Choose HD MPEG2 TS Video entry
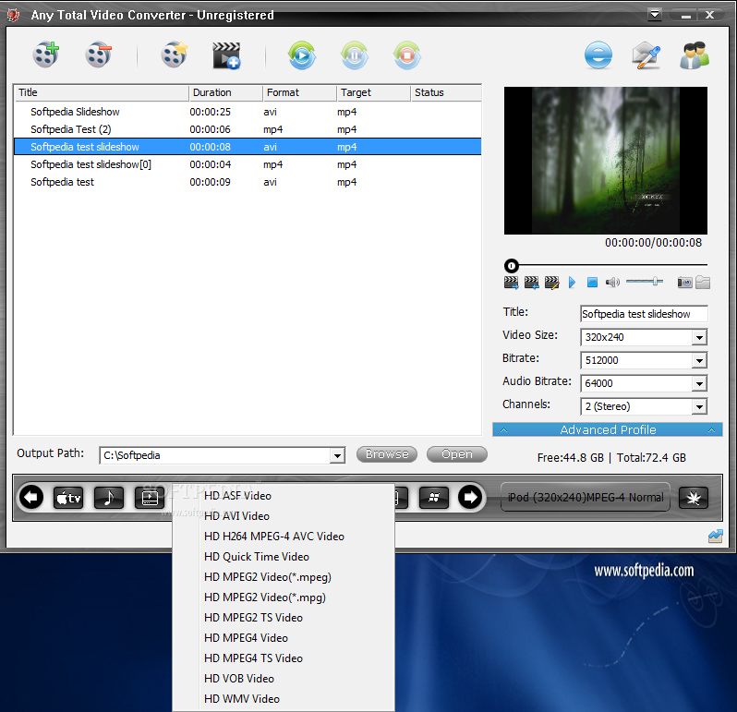 pos(284,618)
